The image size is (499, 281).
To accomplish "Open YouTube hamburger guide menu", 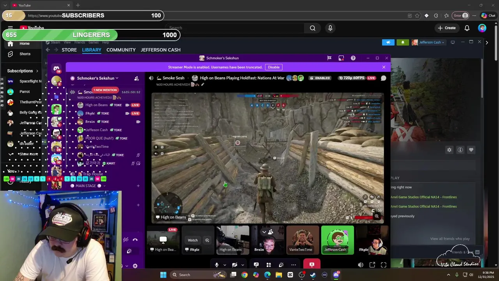I will [x=11, y=28].
